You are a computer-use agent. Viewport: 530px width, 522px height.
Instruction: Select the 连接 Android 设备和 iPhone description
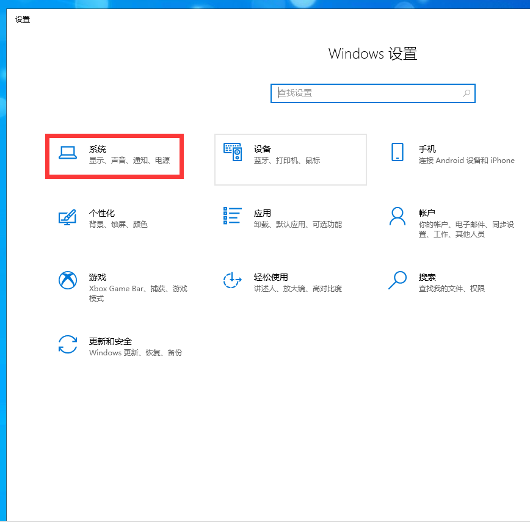click(x=466, y=161)
